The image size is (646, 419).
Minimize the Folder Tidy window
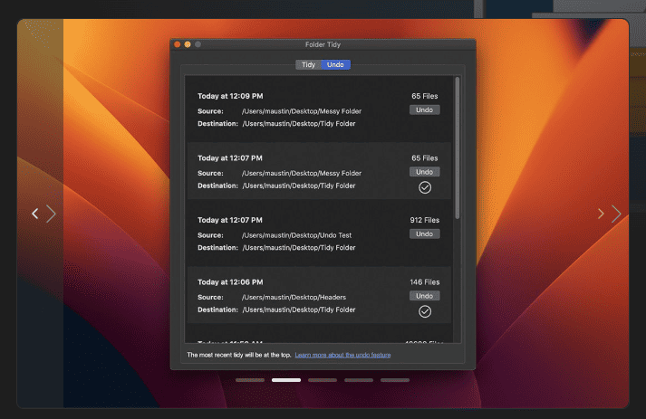188,44
